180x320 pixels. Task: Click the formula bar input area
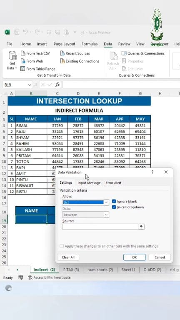click(x=120, y=85)
